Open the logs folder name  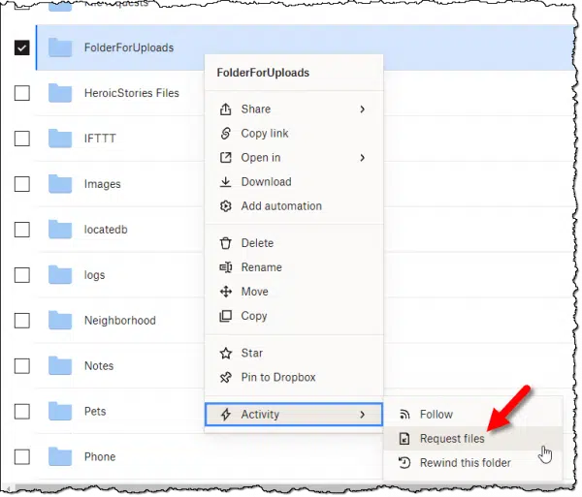pos(95,275)
